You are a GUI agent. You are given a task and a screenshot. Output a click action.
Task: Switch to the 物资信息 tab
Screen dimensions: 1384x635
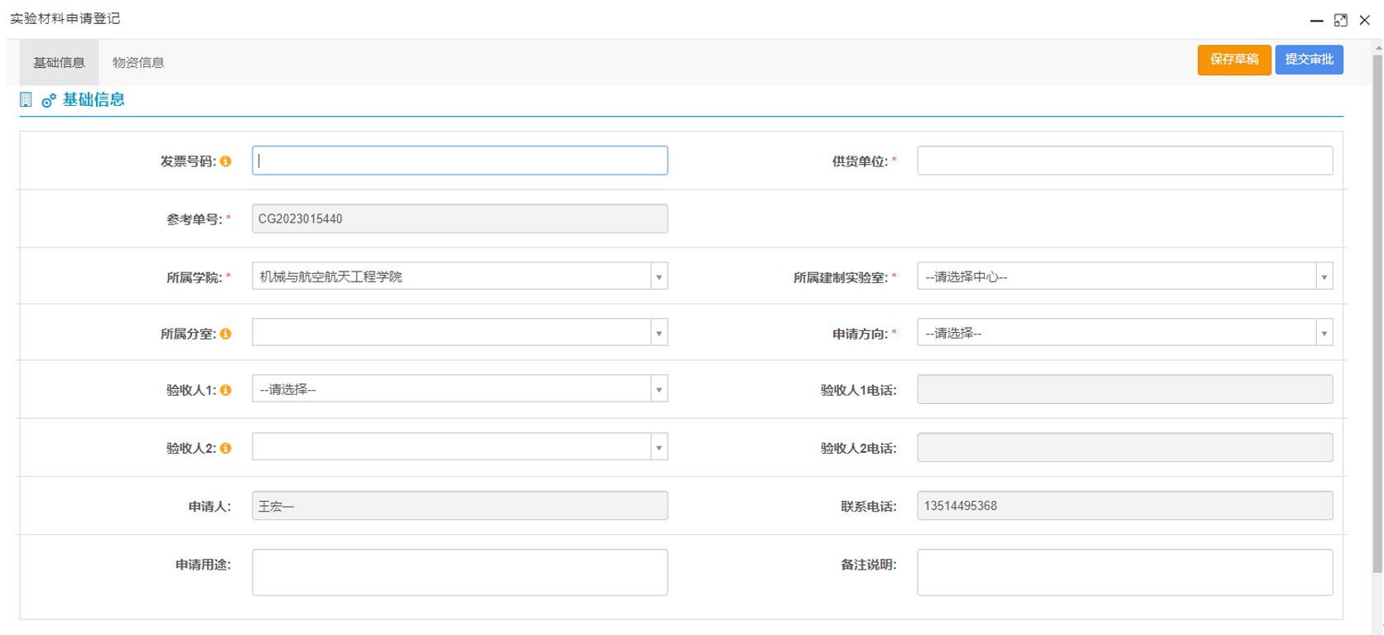(x=138, y=63)
